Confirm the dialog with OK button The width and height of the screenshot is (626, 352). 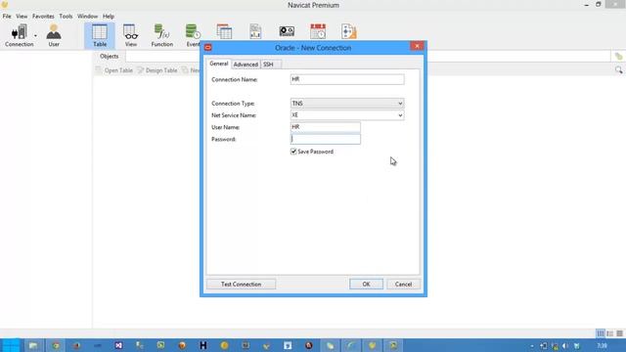[x=366, y=285]
